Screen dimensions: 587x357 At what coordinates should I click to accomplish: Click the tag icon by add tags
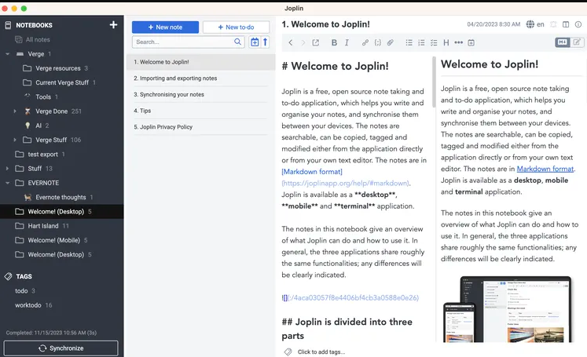pyautogui.click(x=288, y=352)
